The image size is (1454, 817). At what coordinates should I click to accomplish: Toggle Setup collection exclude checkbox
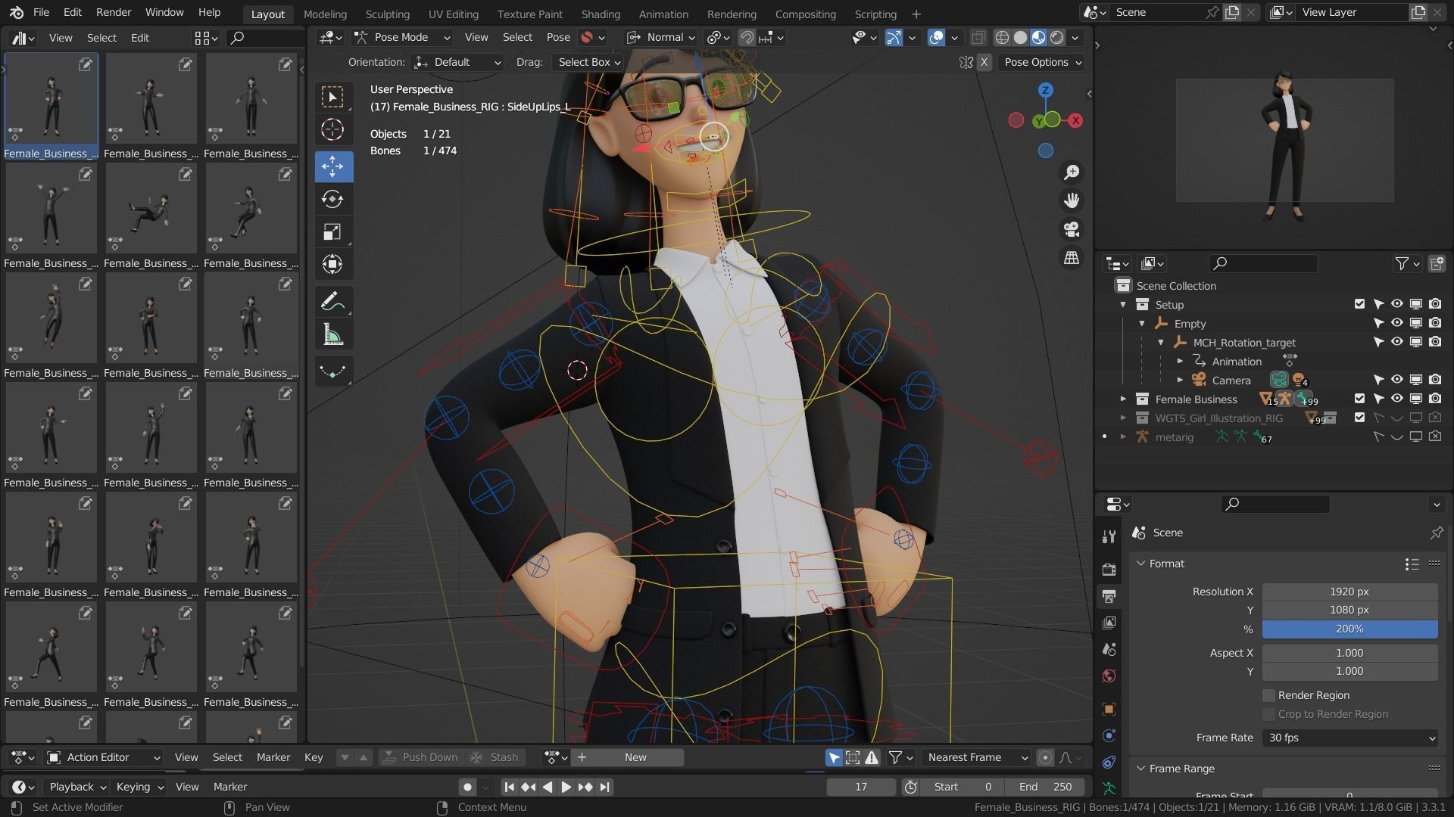(x=1359, y=304)
